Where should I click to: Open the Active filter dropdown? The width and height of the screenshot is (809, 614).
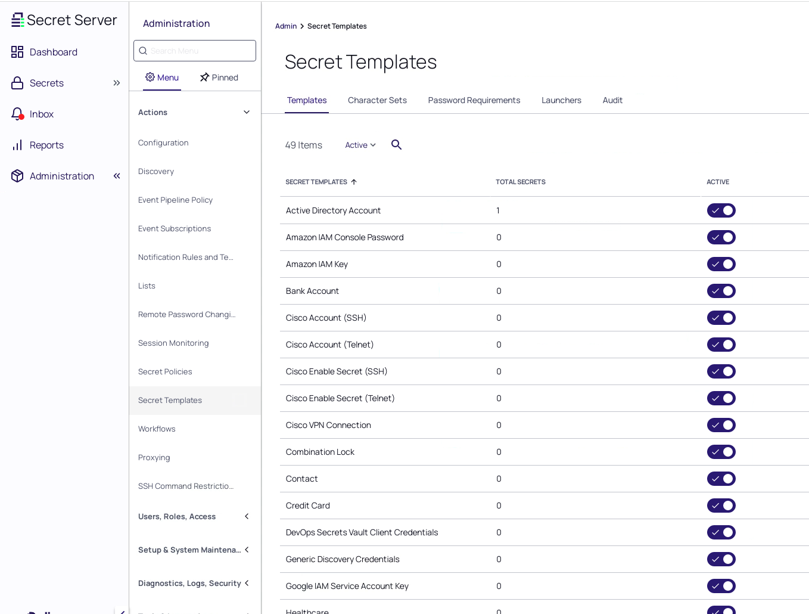pyautogui.click(x=359, y=145)
